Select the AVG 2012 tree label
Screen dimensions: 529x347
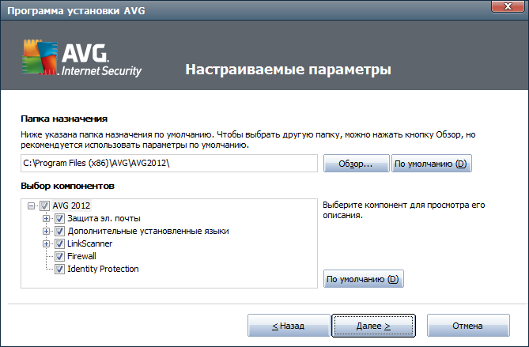(71, 206)
